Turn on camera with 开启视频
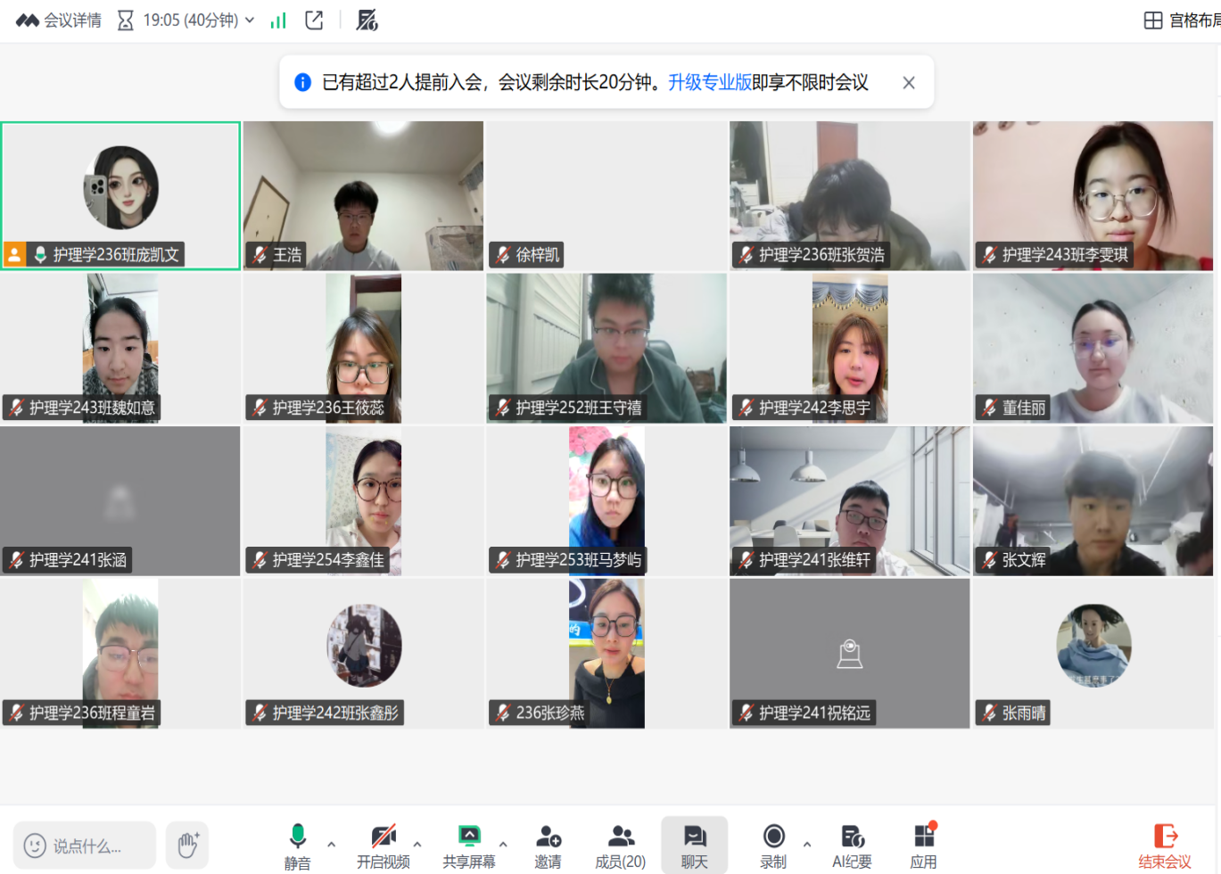The height and width of the screenshot is (874, 1221). 384,845
